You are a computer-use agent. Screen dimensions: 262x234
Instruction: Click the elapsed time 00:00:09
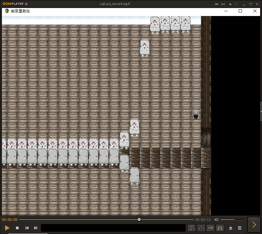tap(10, 220)
